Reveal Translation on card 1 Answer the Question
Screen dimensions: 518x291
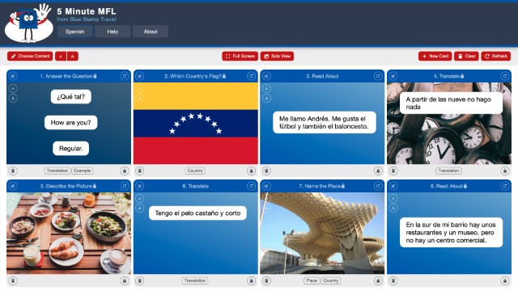pyautogui.click(x=57, y=171)
